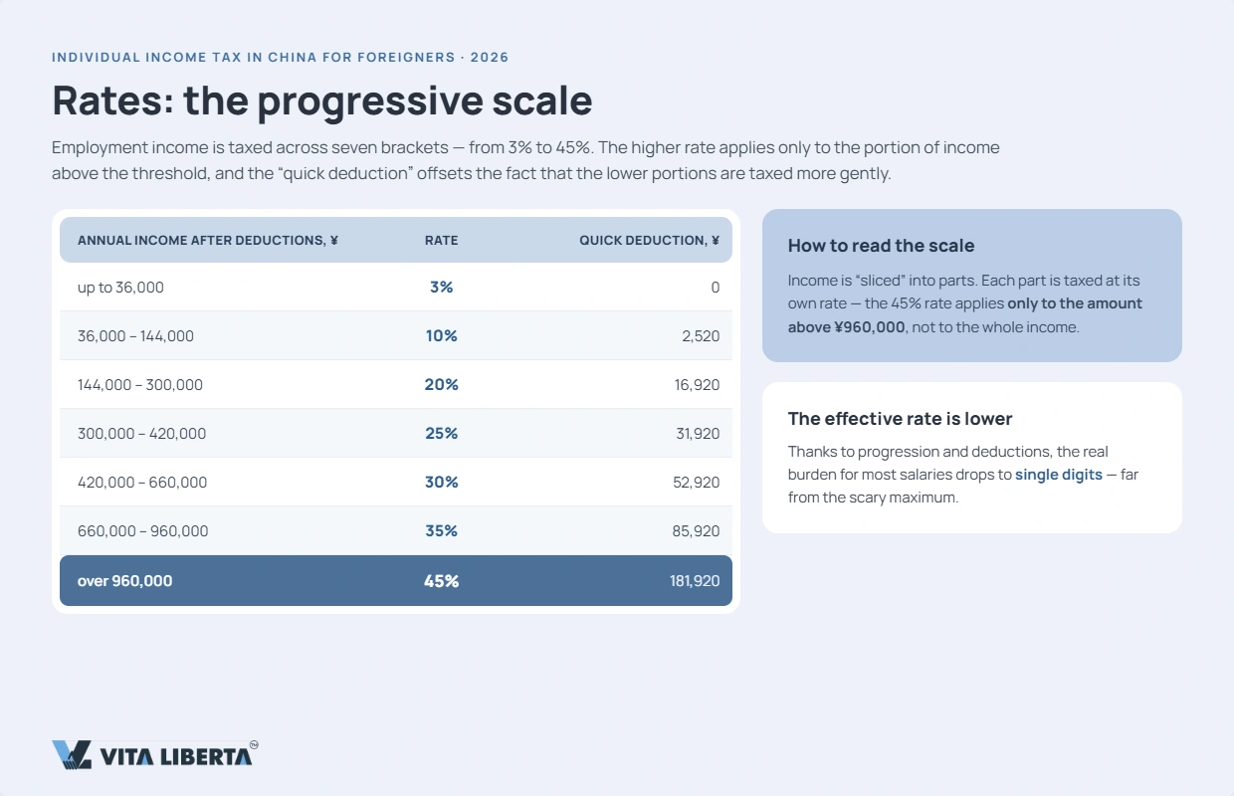The height and width of the screenshot is (796, 1234).
Task: Click the 30% rate cell
Action: 441,482
